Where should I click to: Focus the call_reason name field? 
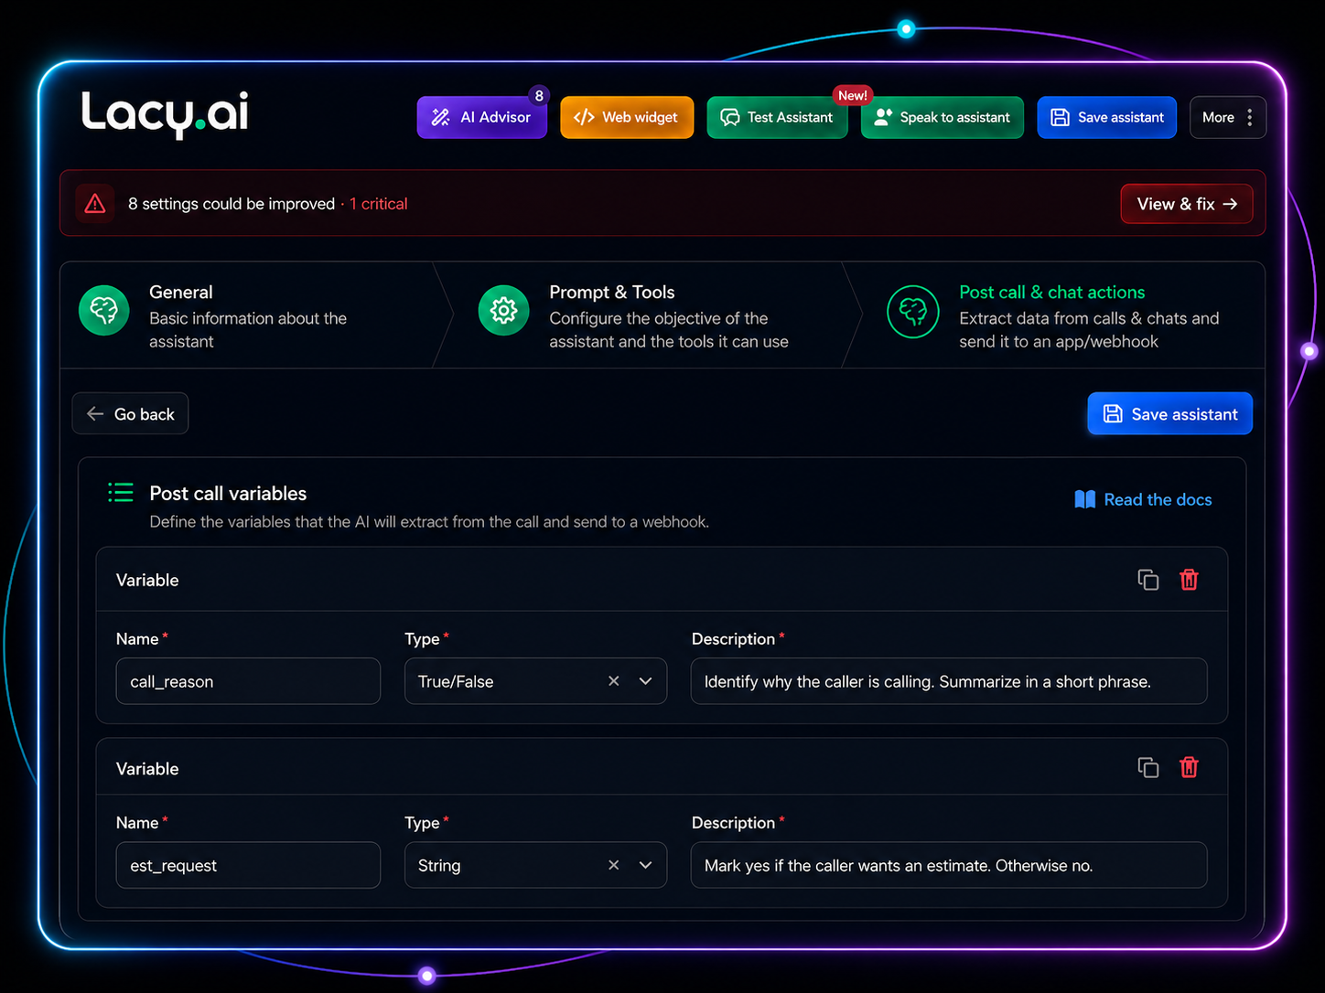point(248,681)
